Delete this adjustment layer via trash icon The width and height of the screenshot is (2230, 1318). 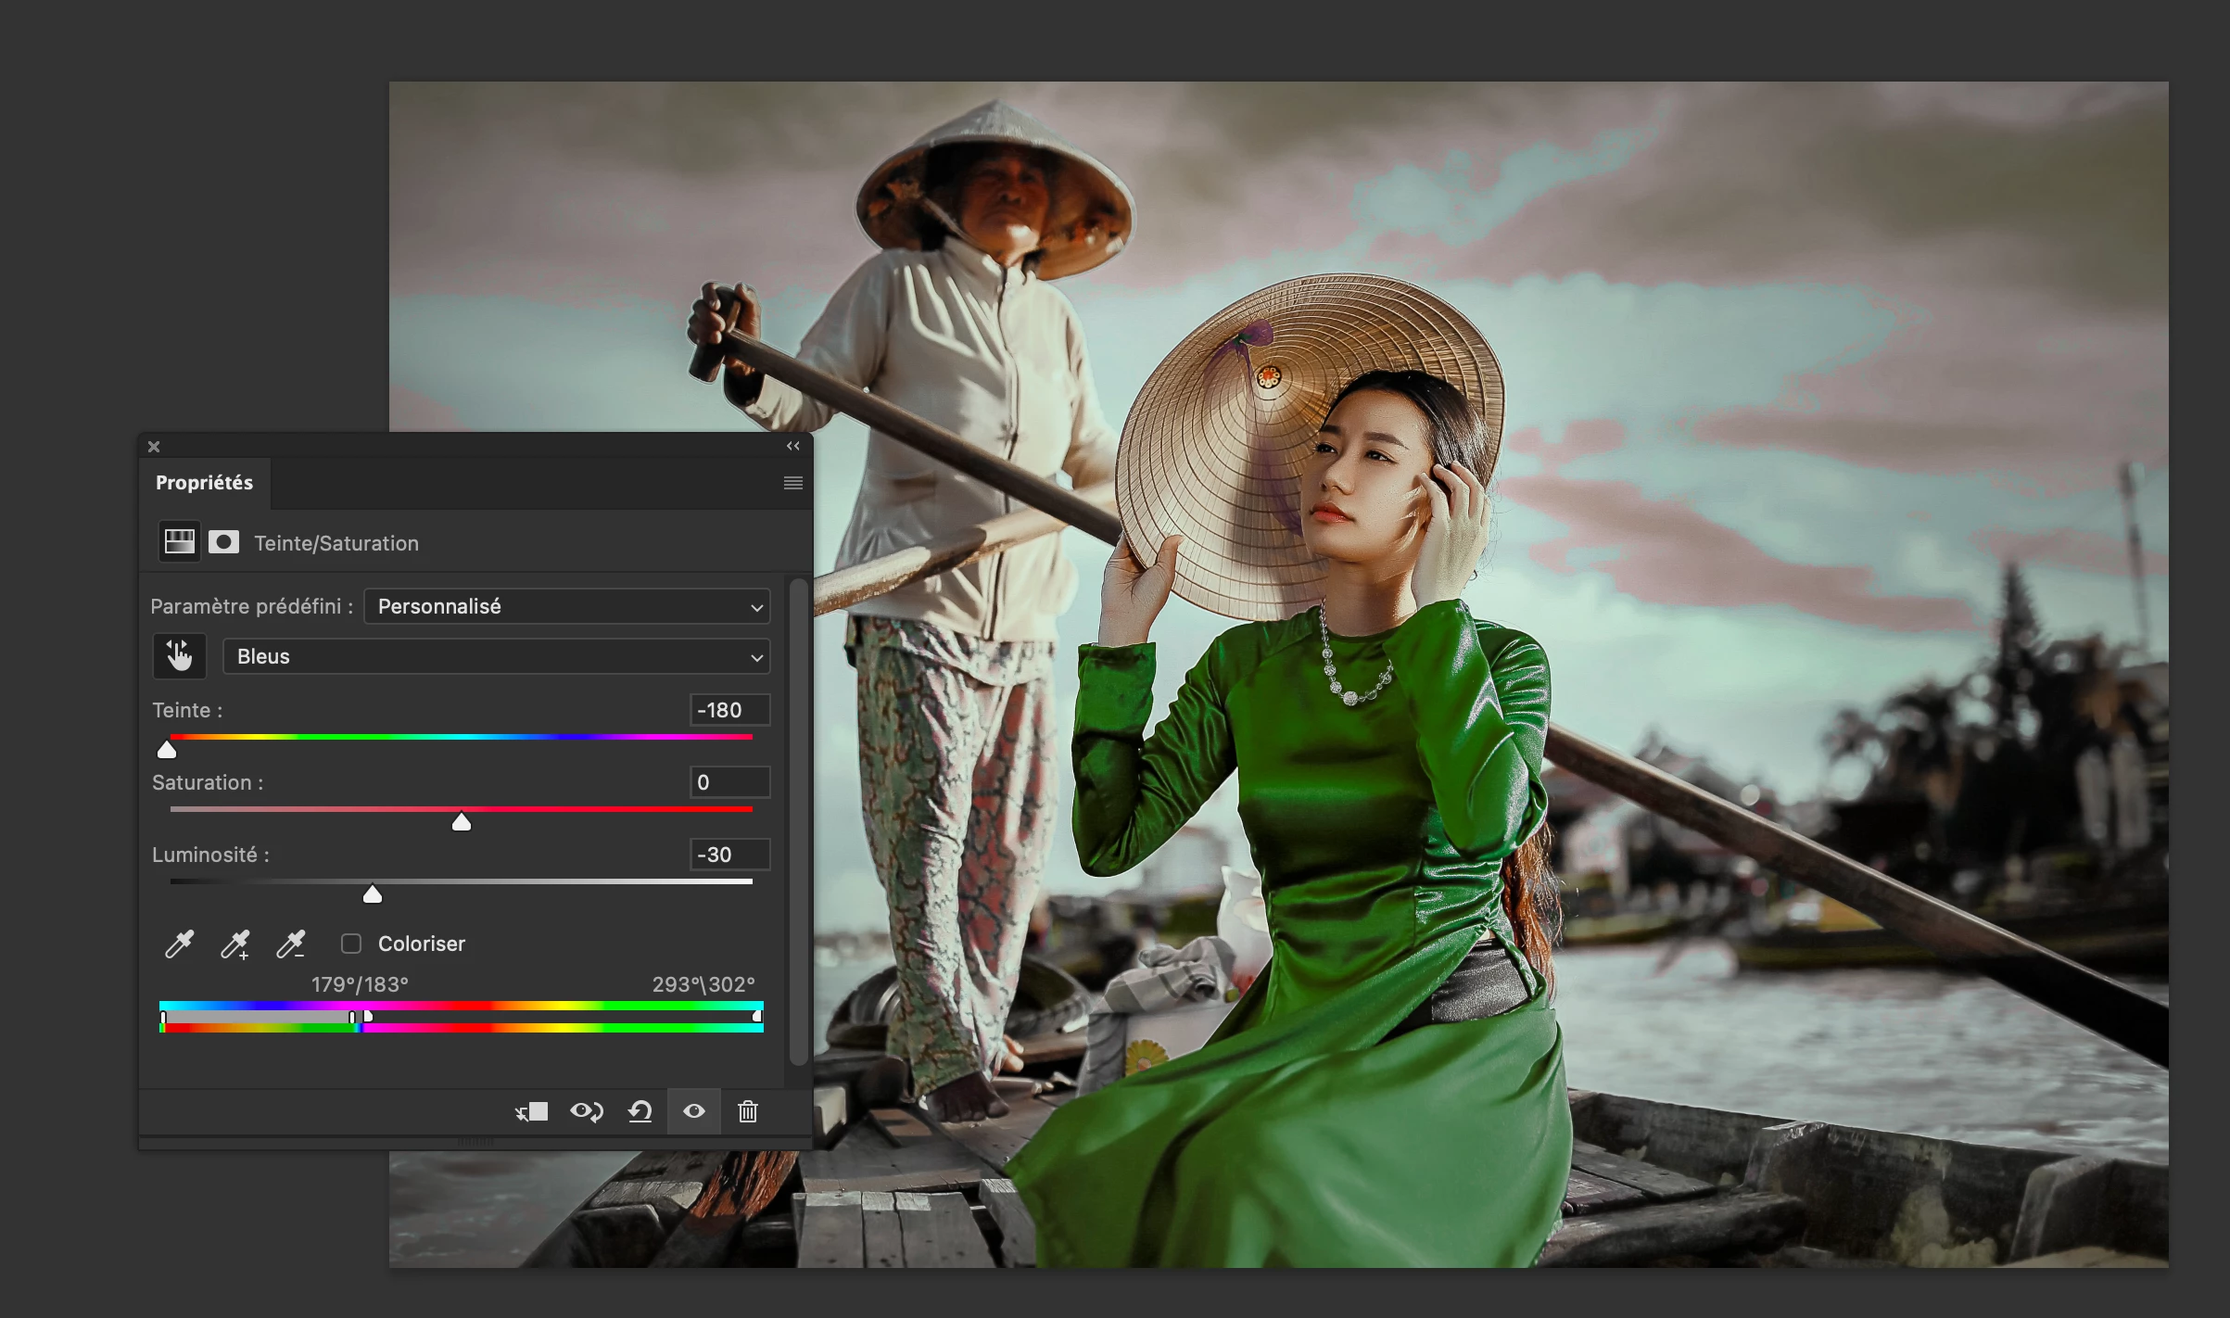click(748, 1111)
